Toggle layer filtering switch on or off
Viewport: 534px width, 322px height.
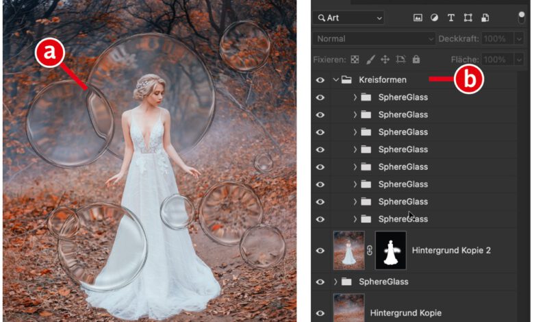[522, 16]
